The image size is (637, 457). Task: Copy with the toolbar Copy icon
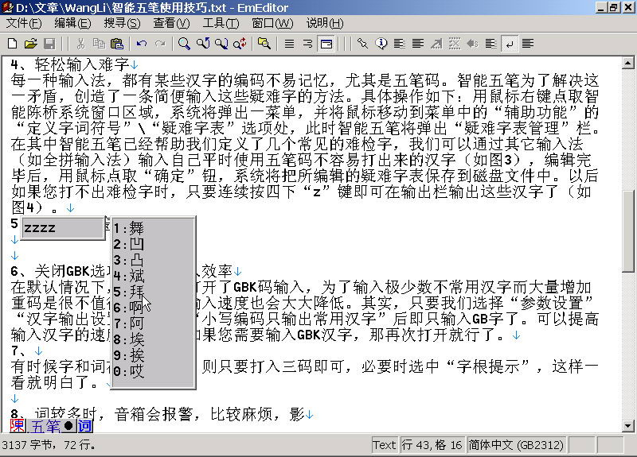(x=99, y=44)
